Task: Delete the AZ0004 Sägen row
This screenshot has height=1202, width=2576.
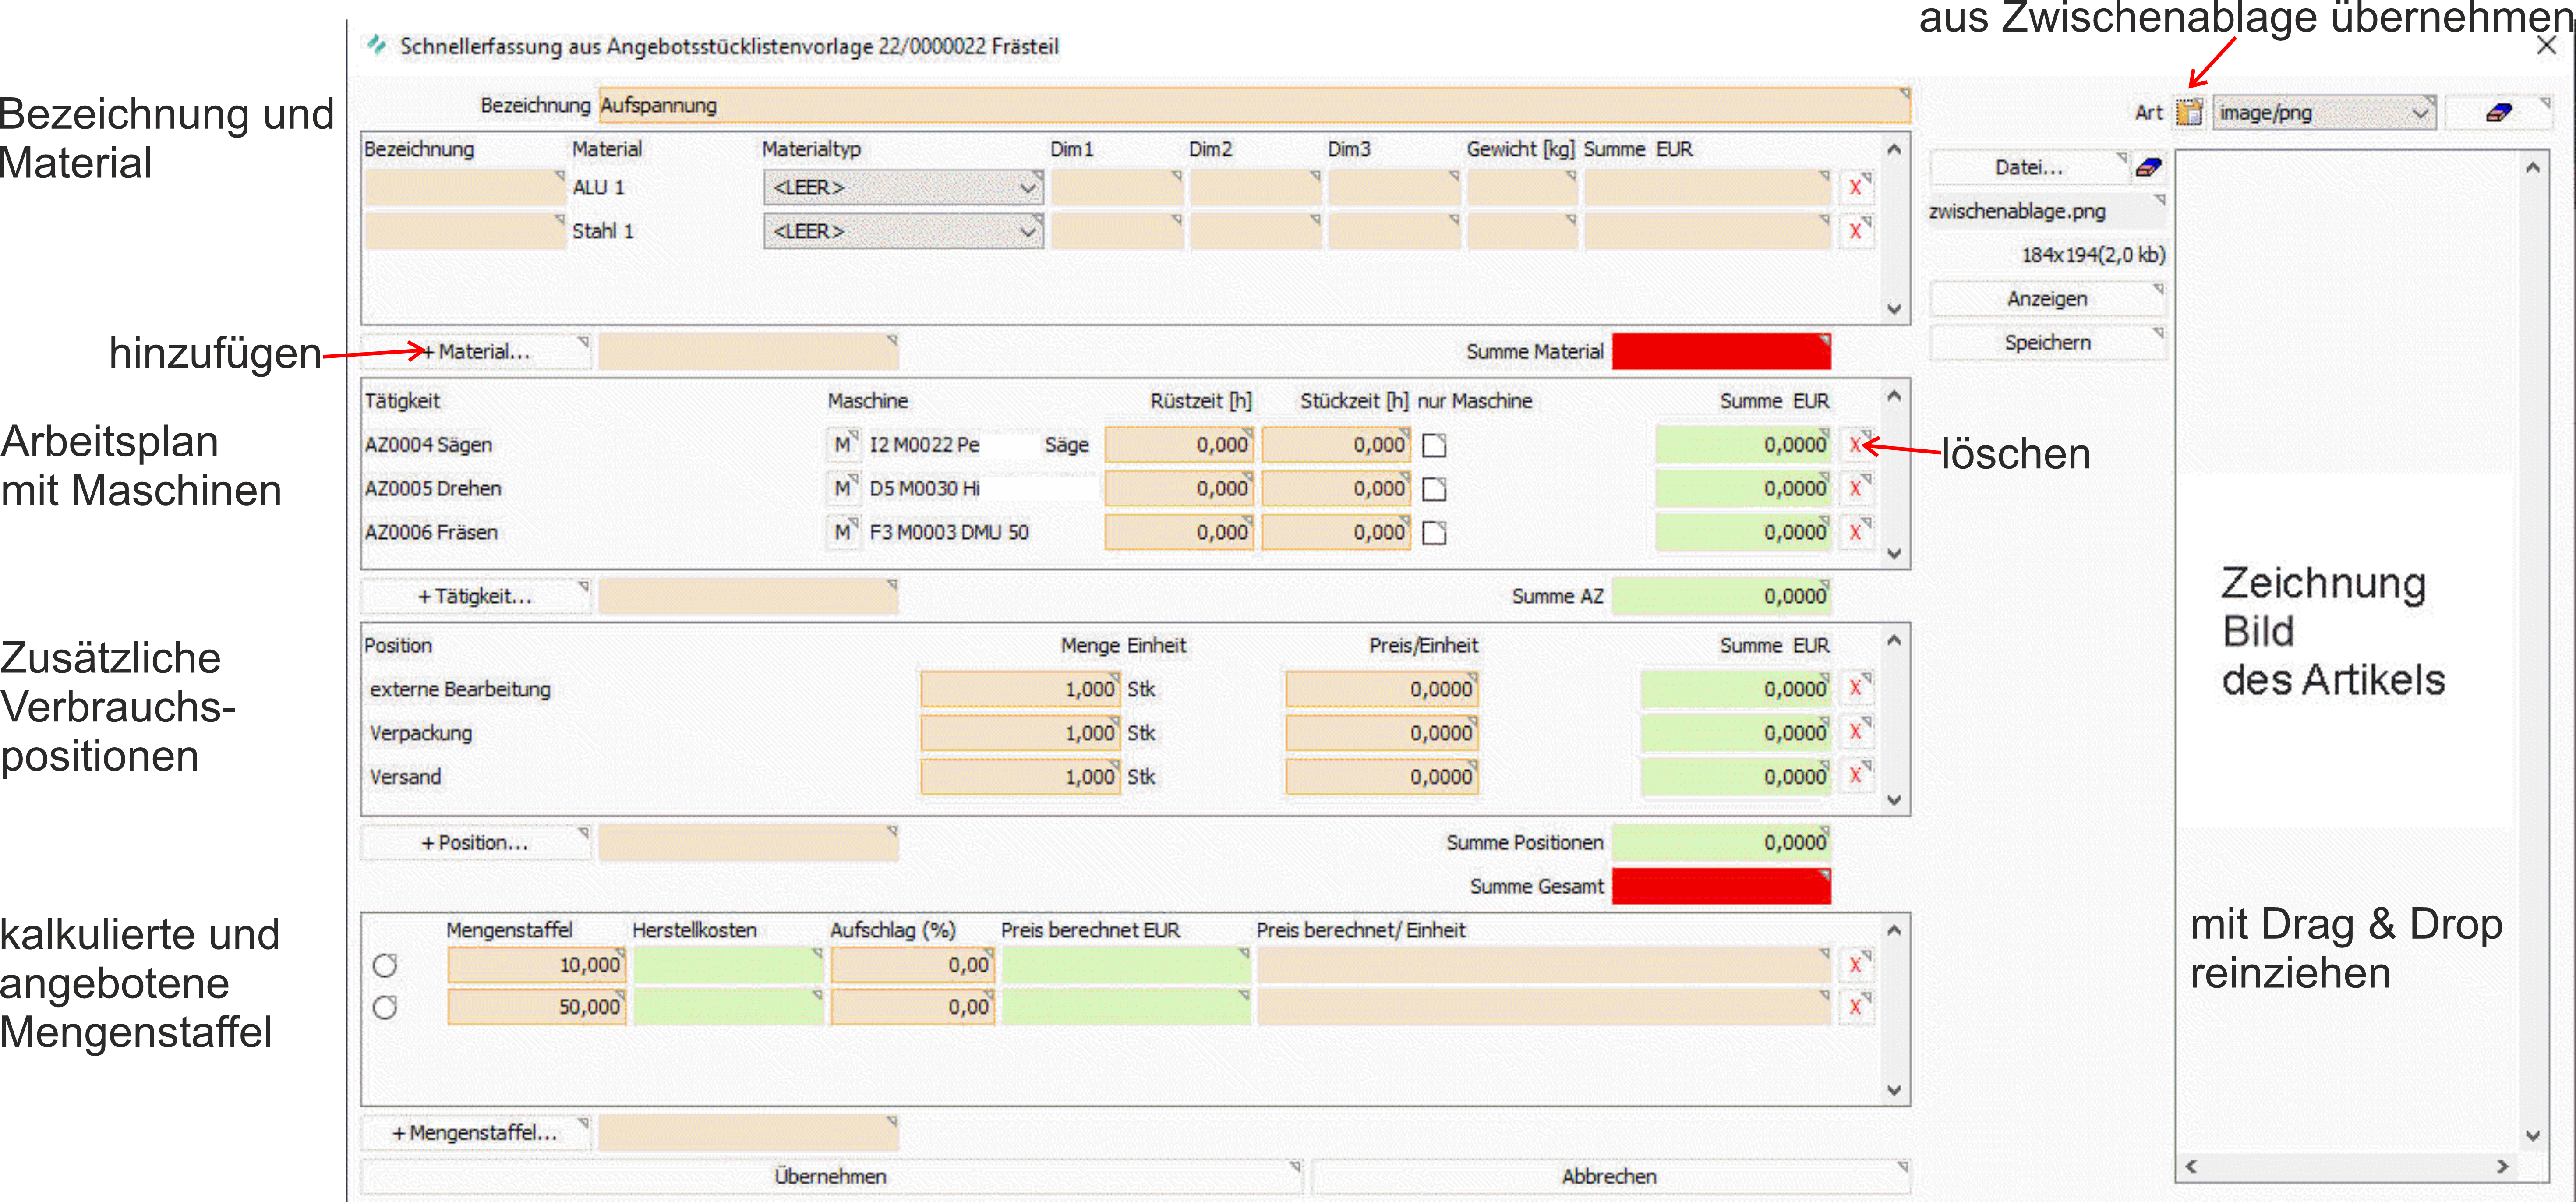Action: click(x=1856, y=444)
